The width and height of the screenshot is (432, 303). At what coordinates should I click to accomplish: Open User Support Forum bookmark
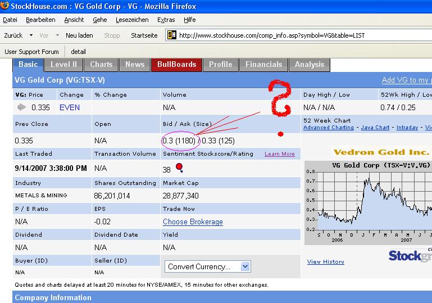pyautogui.click(x=31, y=52)
